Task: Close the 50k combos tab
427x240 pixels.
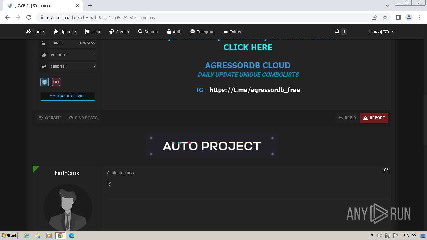Action: pyautogui.click(x=77, y=6)
